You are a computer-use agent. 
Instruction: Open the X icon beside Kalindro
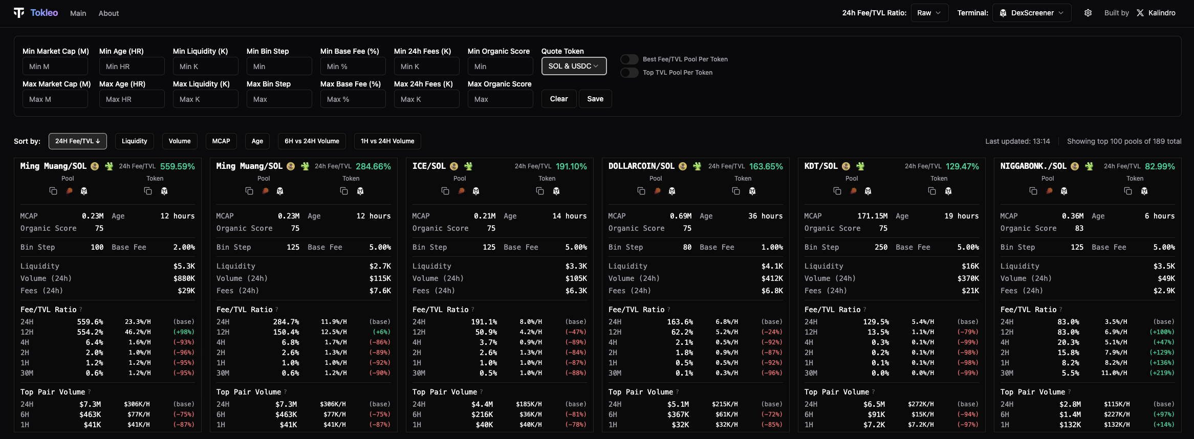pos(1140,13)
